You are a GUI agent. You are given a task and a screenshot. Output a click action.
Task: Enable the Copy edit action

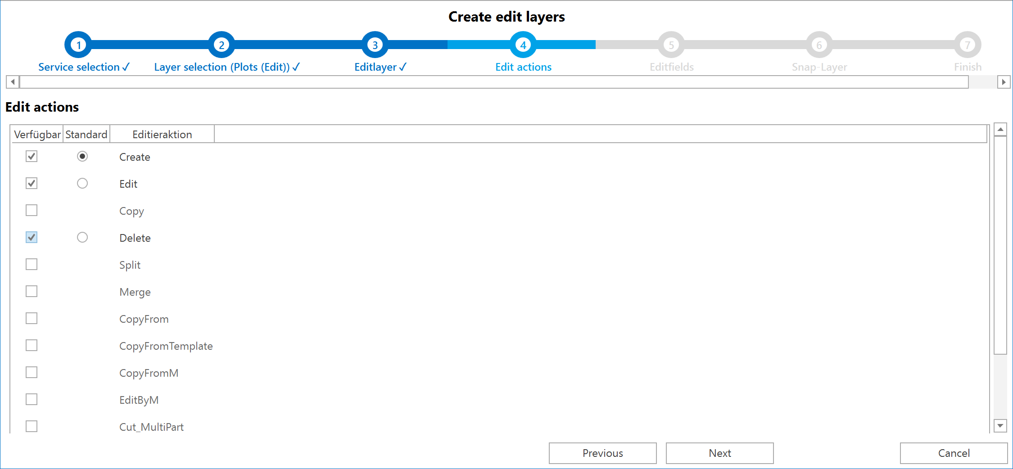pos(31,210)
